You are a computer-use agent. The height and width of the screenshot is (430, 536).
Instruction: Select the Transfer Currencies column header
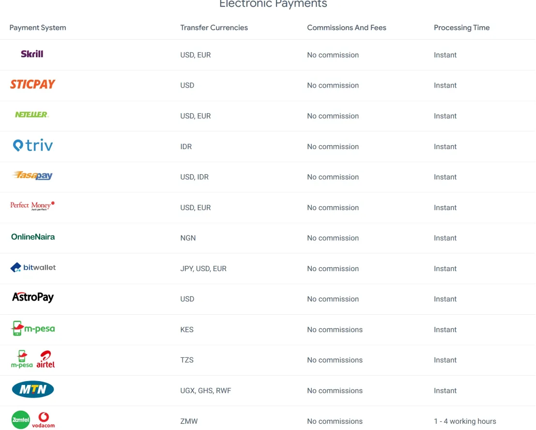[214, 28]
